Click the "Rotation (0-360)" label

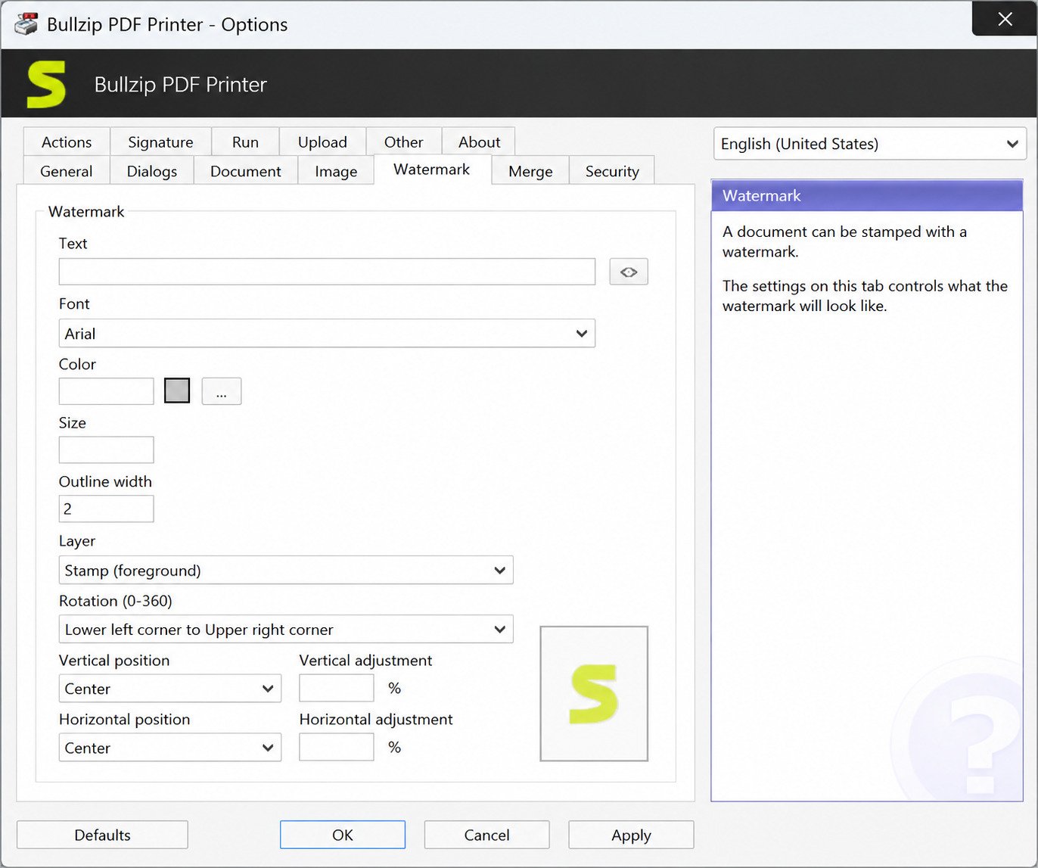(116, 601)
